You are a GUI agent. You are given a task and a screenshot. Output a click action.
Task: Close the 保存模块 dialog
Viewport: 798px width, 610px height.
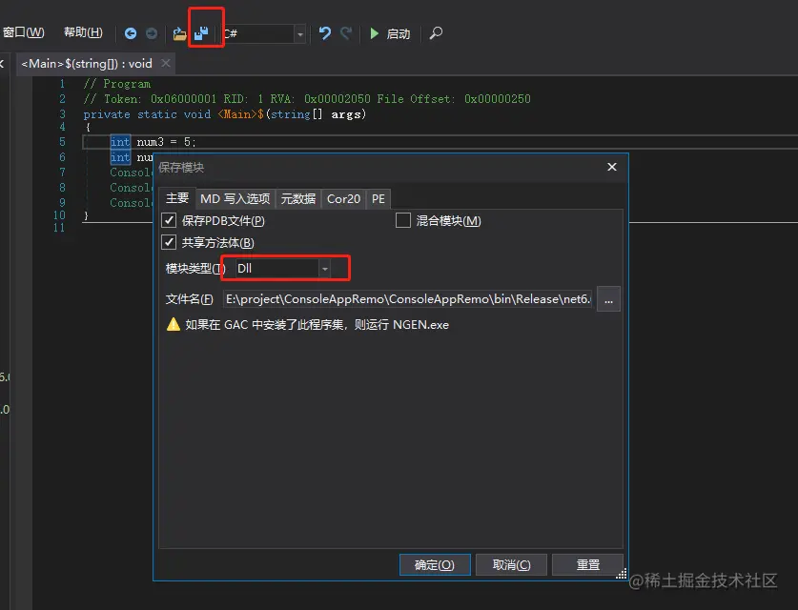point(612,167)
